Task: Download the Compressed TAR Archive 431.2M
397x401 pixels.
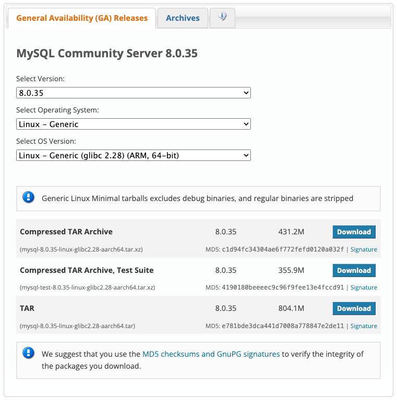Action: [x=354, y=232]
